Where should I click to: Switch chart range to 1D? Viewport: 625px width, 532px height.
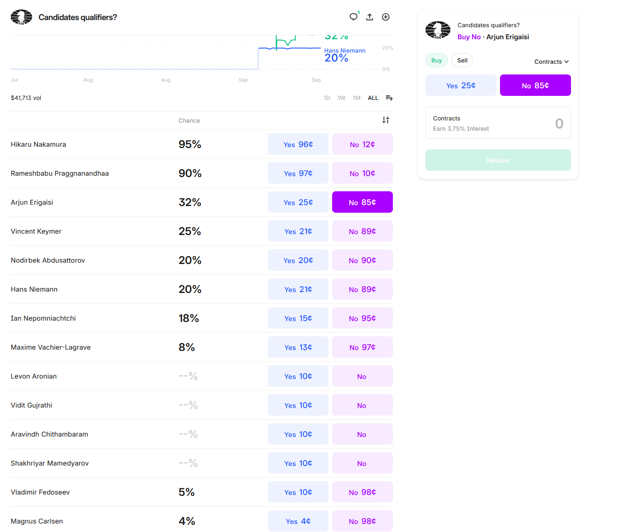(x=327, y=98)
